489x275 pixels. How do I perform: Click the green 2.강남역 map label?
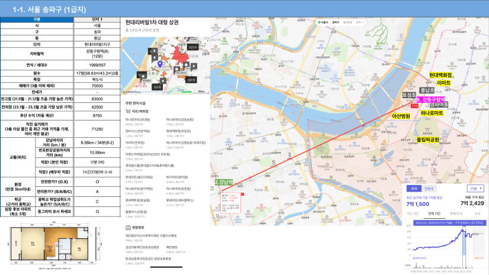click(224, 182)
